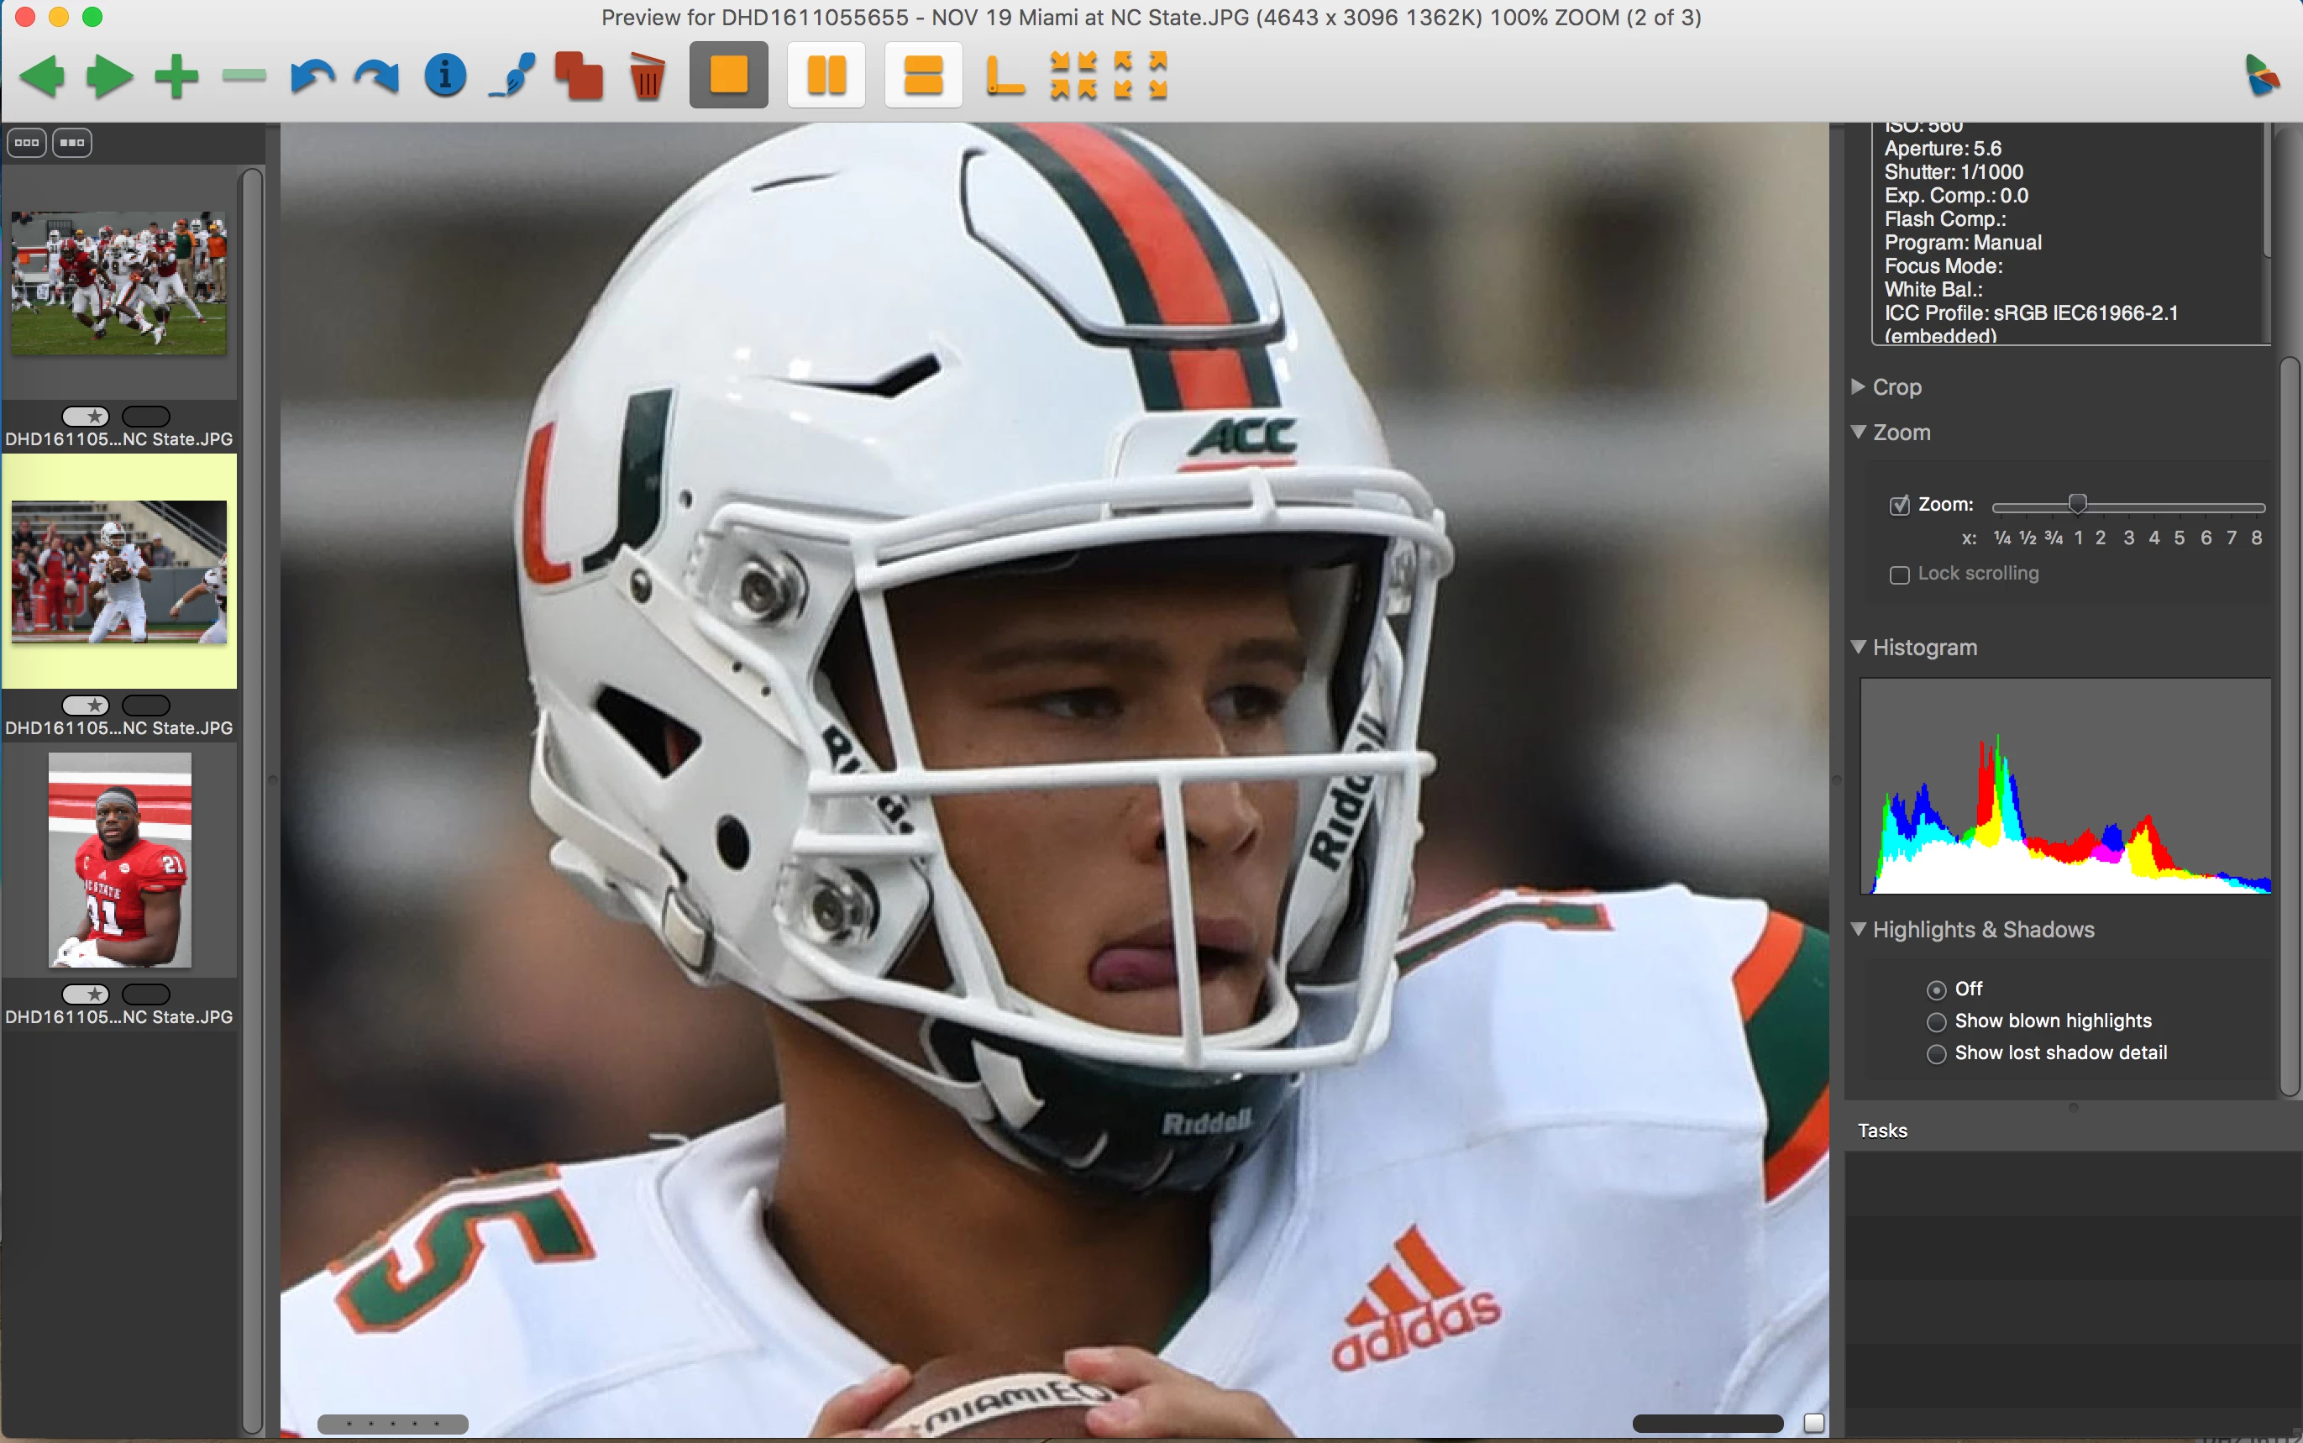This screenshot has height=1443, width=2303.
Task: Select Show blown highlights option
Action: click(1936, 1022)
